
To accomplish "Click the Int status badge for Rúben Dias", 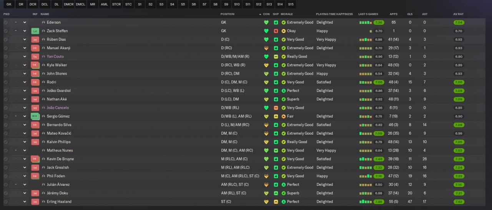I will pos(35,39).
